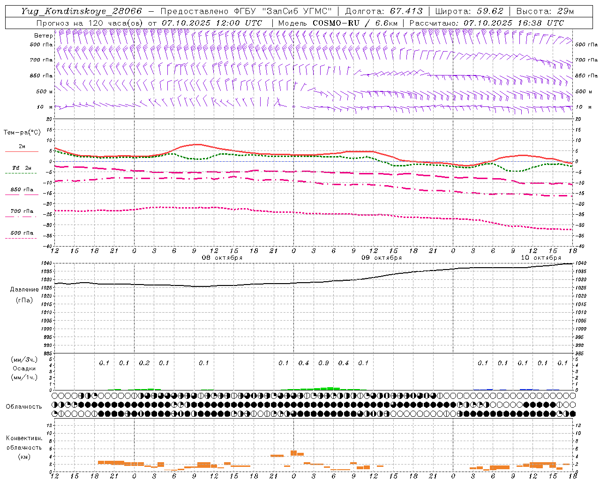Click the '08 октября' date label
Viewport: 600px width, 480px height.
tap(222, 258)
